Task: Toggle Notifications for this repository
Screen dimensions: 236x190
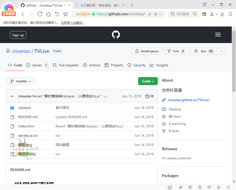Action: (x=147, y=51)
